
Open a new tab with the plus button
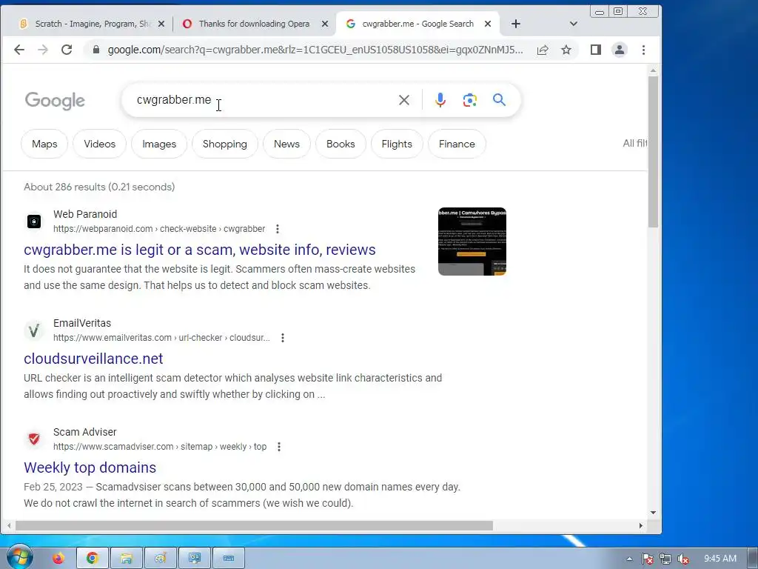[x=516, y=24]
